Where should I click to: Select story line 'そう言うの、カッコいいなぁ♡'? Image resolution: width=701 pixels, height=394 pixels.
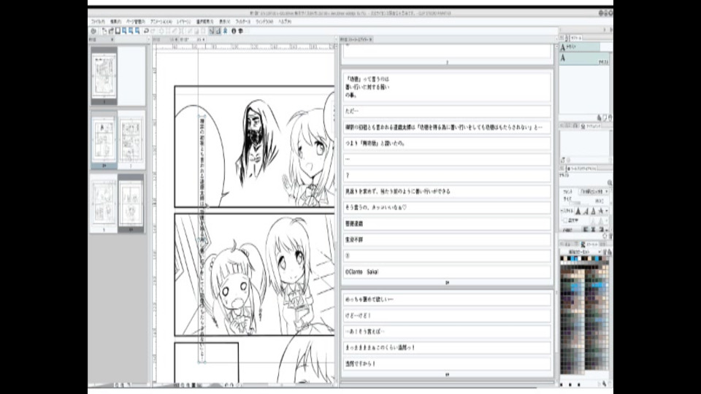pyautogui.click(x=447, y=207)
